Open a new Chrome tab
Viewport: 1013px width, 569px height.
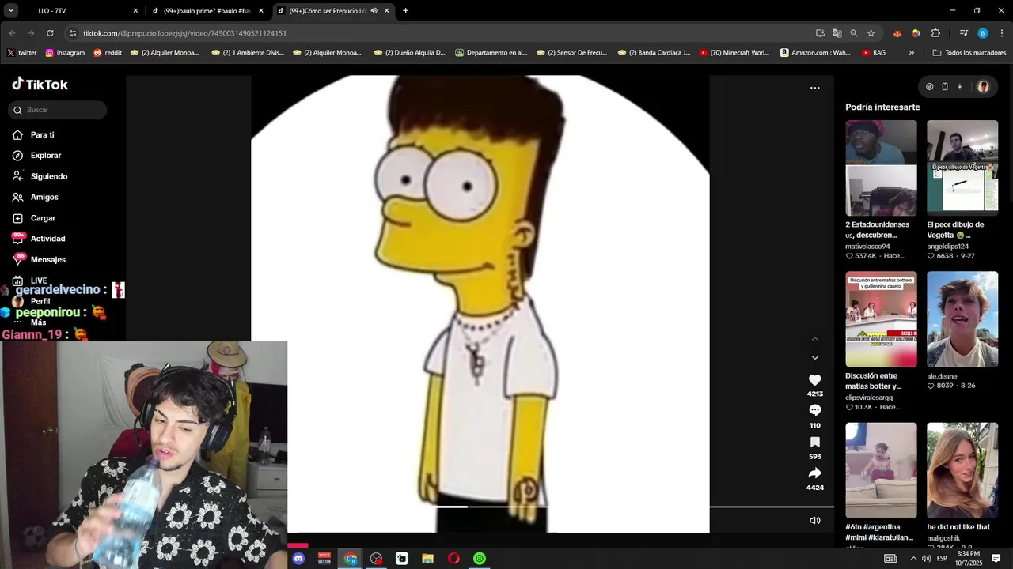(x=405, y=11)
